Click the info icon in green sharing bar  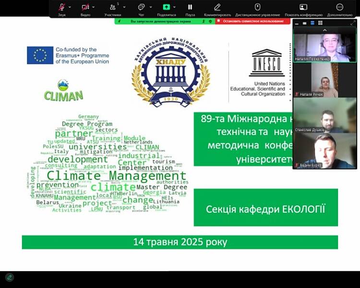click(204, 21)
